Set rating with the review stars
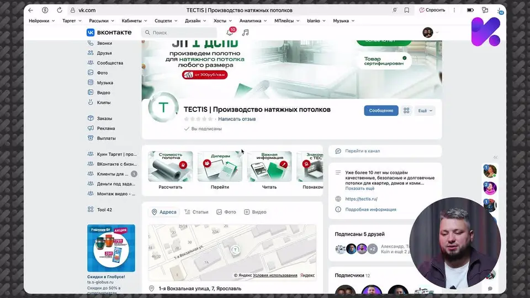530x298 pixels. point(198,119)
